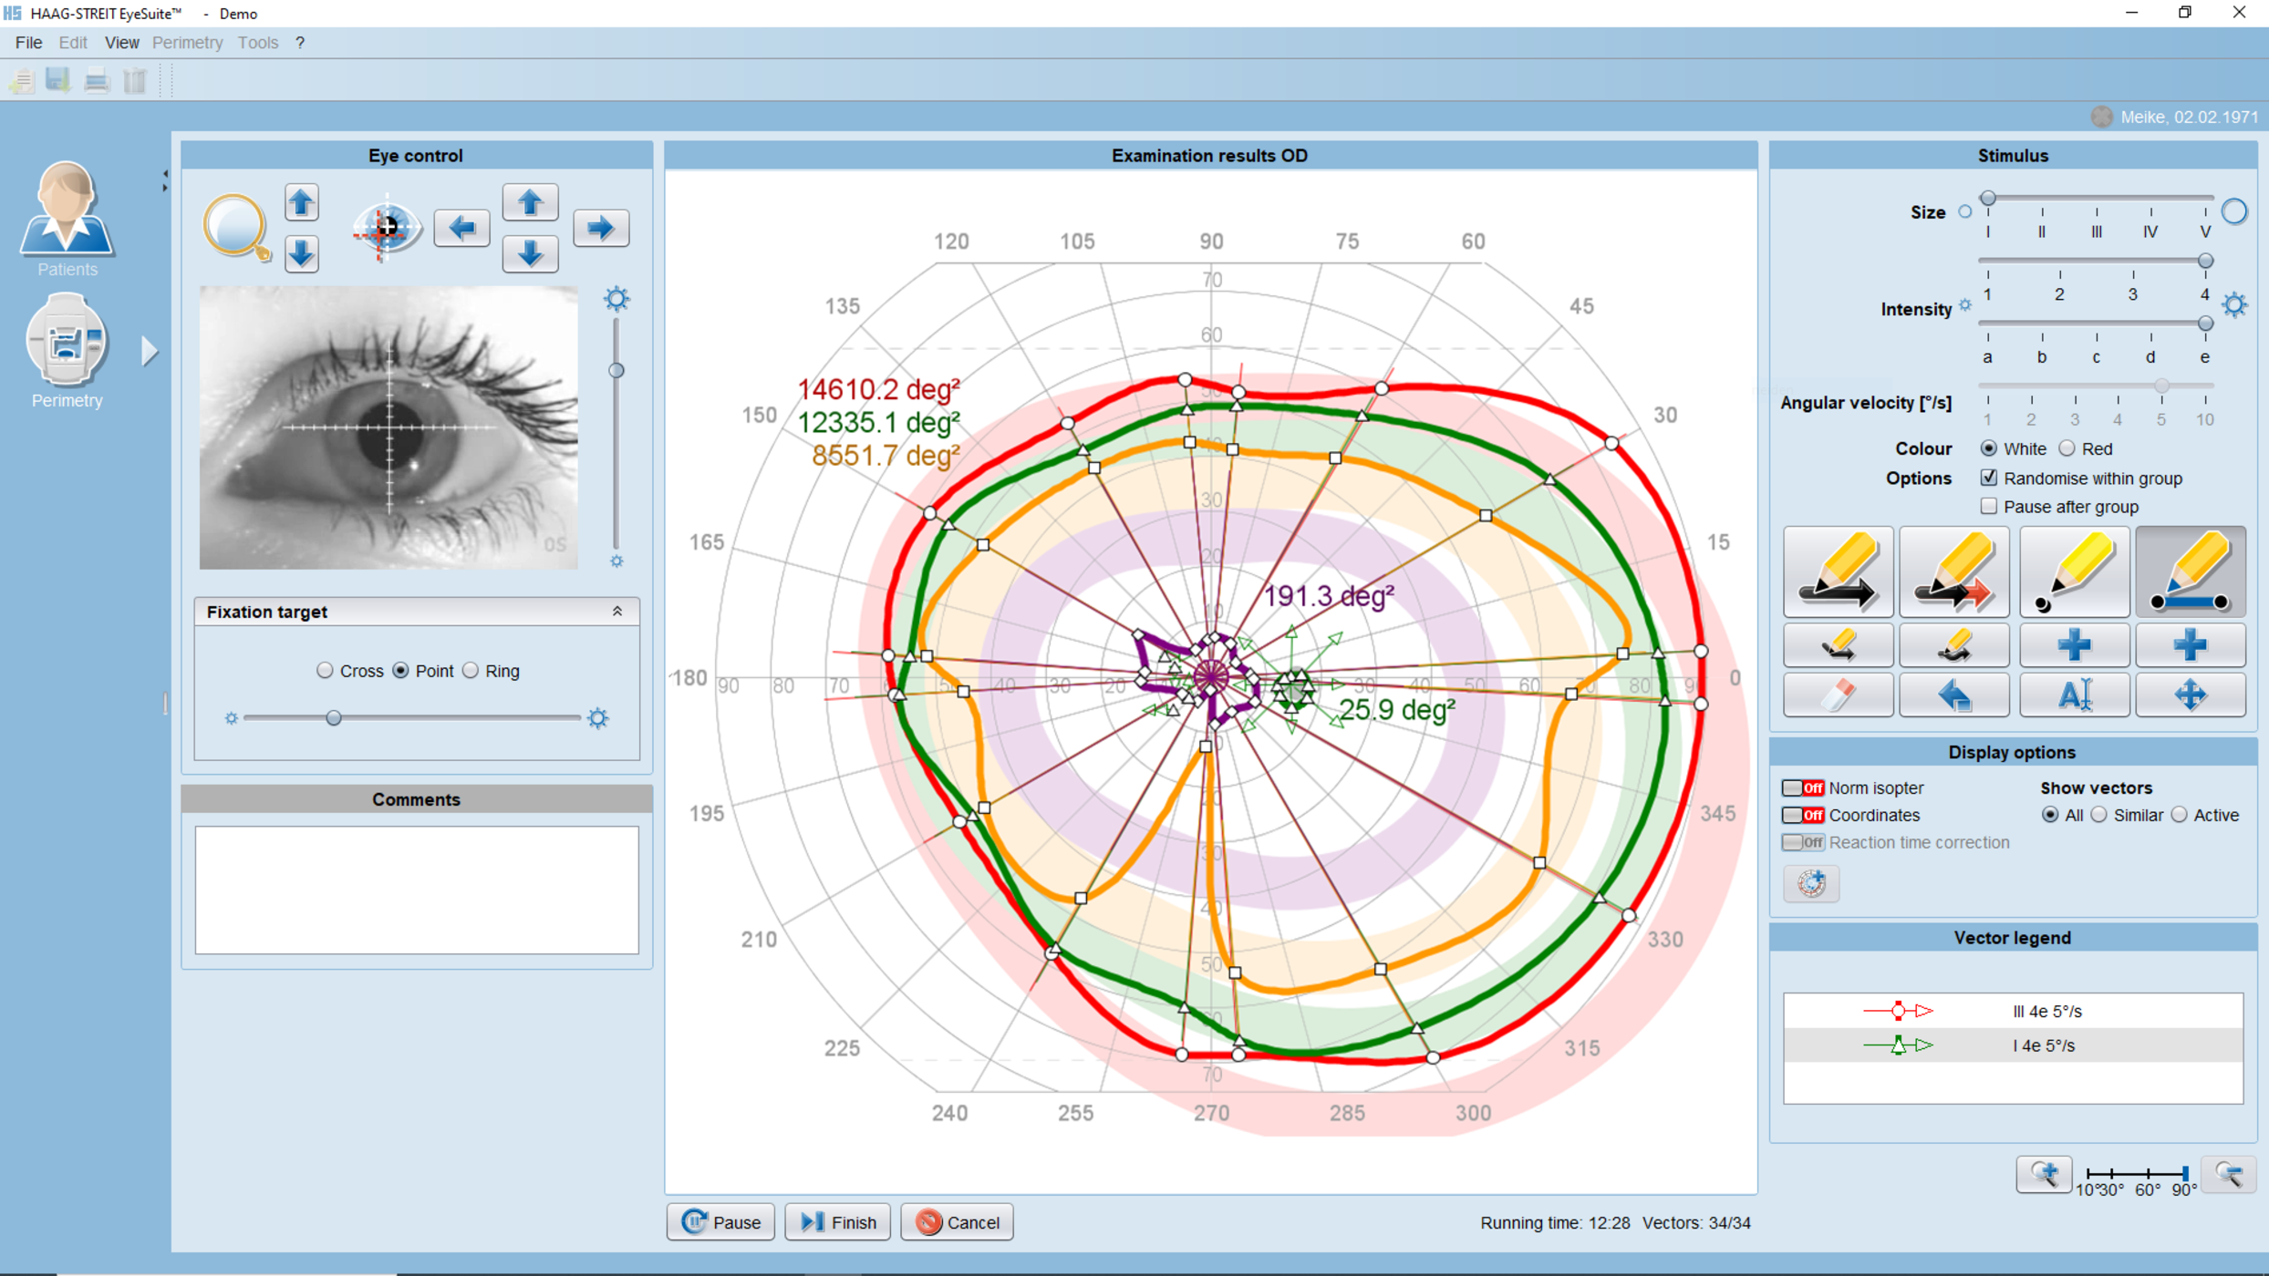Select the eraser tool in the Stimulus panel

[x=1837, y=695]
